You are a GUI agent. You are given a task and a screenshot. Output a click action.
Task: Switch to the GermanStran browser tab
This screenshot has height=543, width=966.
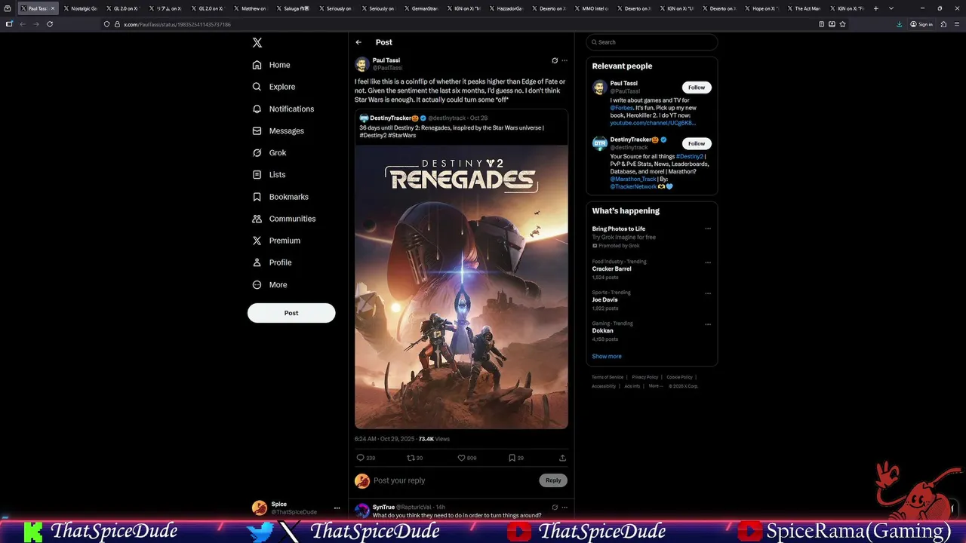click(421, 8)
